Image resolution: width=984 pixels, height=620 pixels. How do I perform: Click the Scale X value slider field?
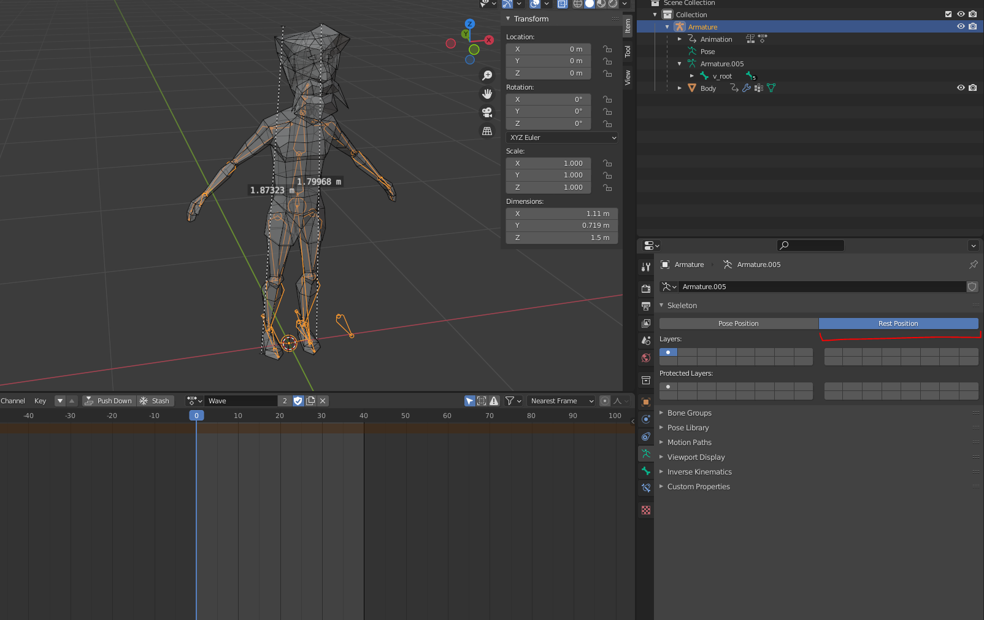pyautogui.click(x=548, y=163)
